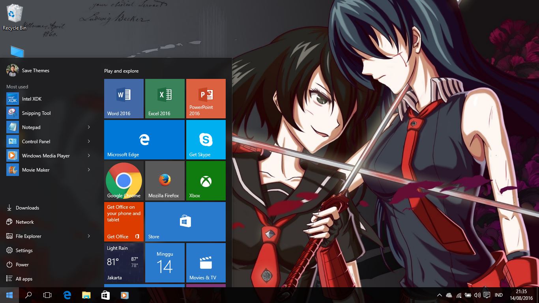Launch the Excel 2016 tile
The image size is (539, 303).
(x=165, y=99)
